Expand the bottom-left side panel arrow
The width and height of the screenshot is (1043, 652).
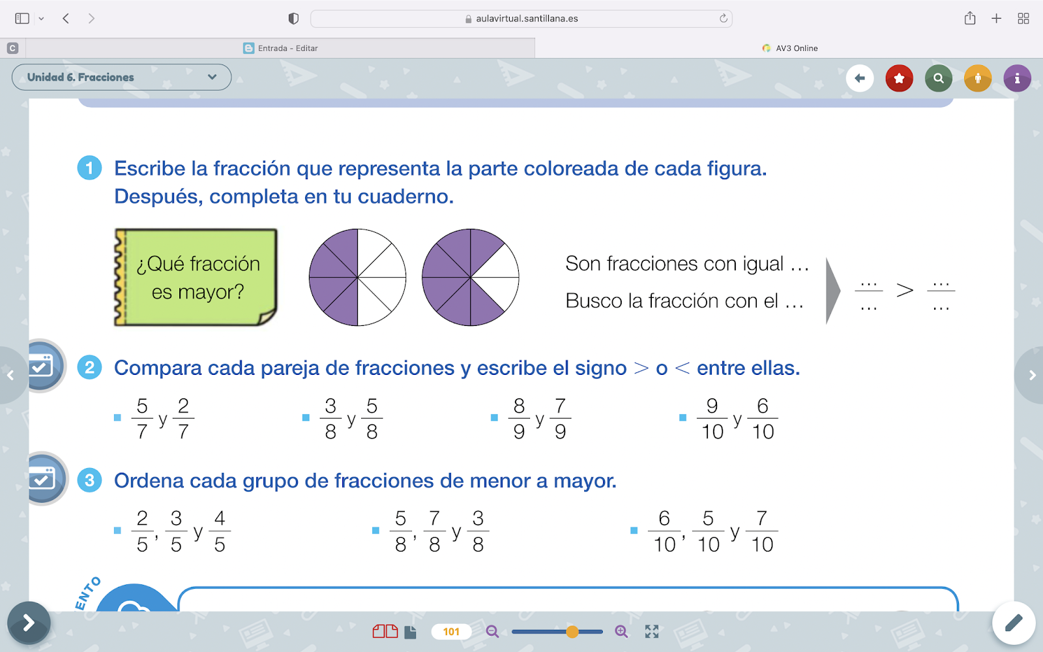point(29,623)
